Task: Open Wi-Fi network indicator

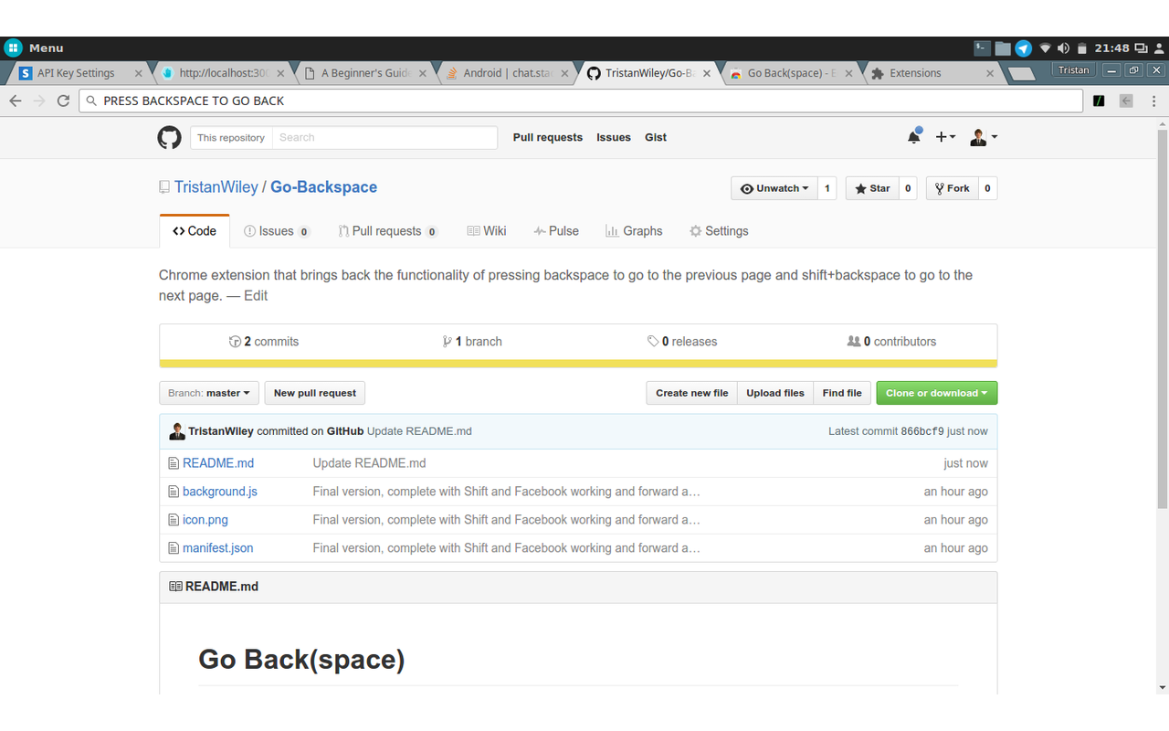Action: point(1046,48)
